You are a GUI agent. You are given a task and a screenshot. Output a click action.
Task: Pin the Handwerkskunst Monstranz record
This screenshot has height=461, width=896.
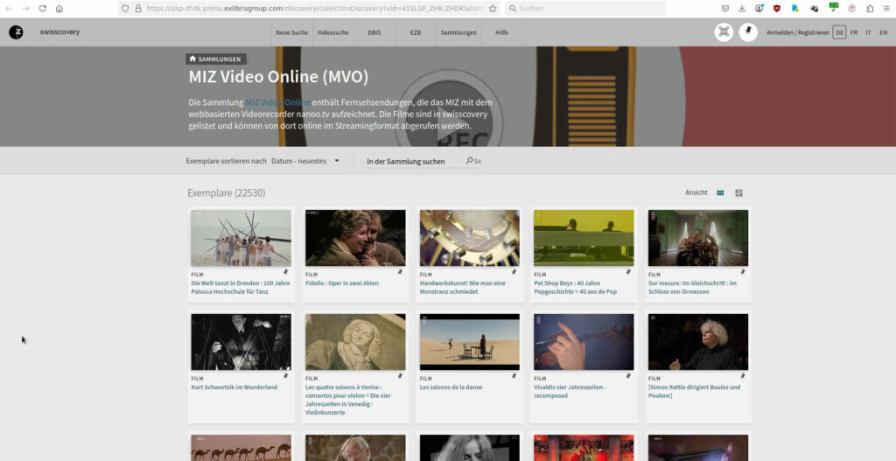point(514,272)
